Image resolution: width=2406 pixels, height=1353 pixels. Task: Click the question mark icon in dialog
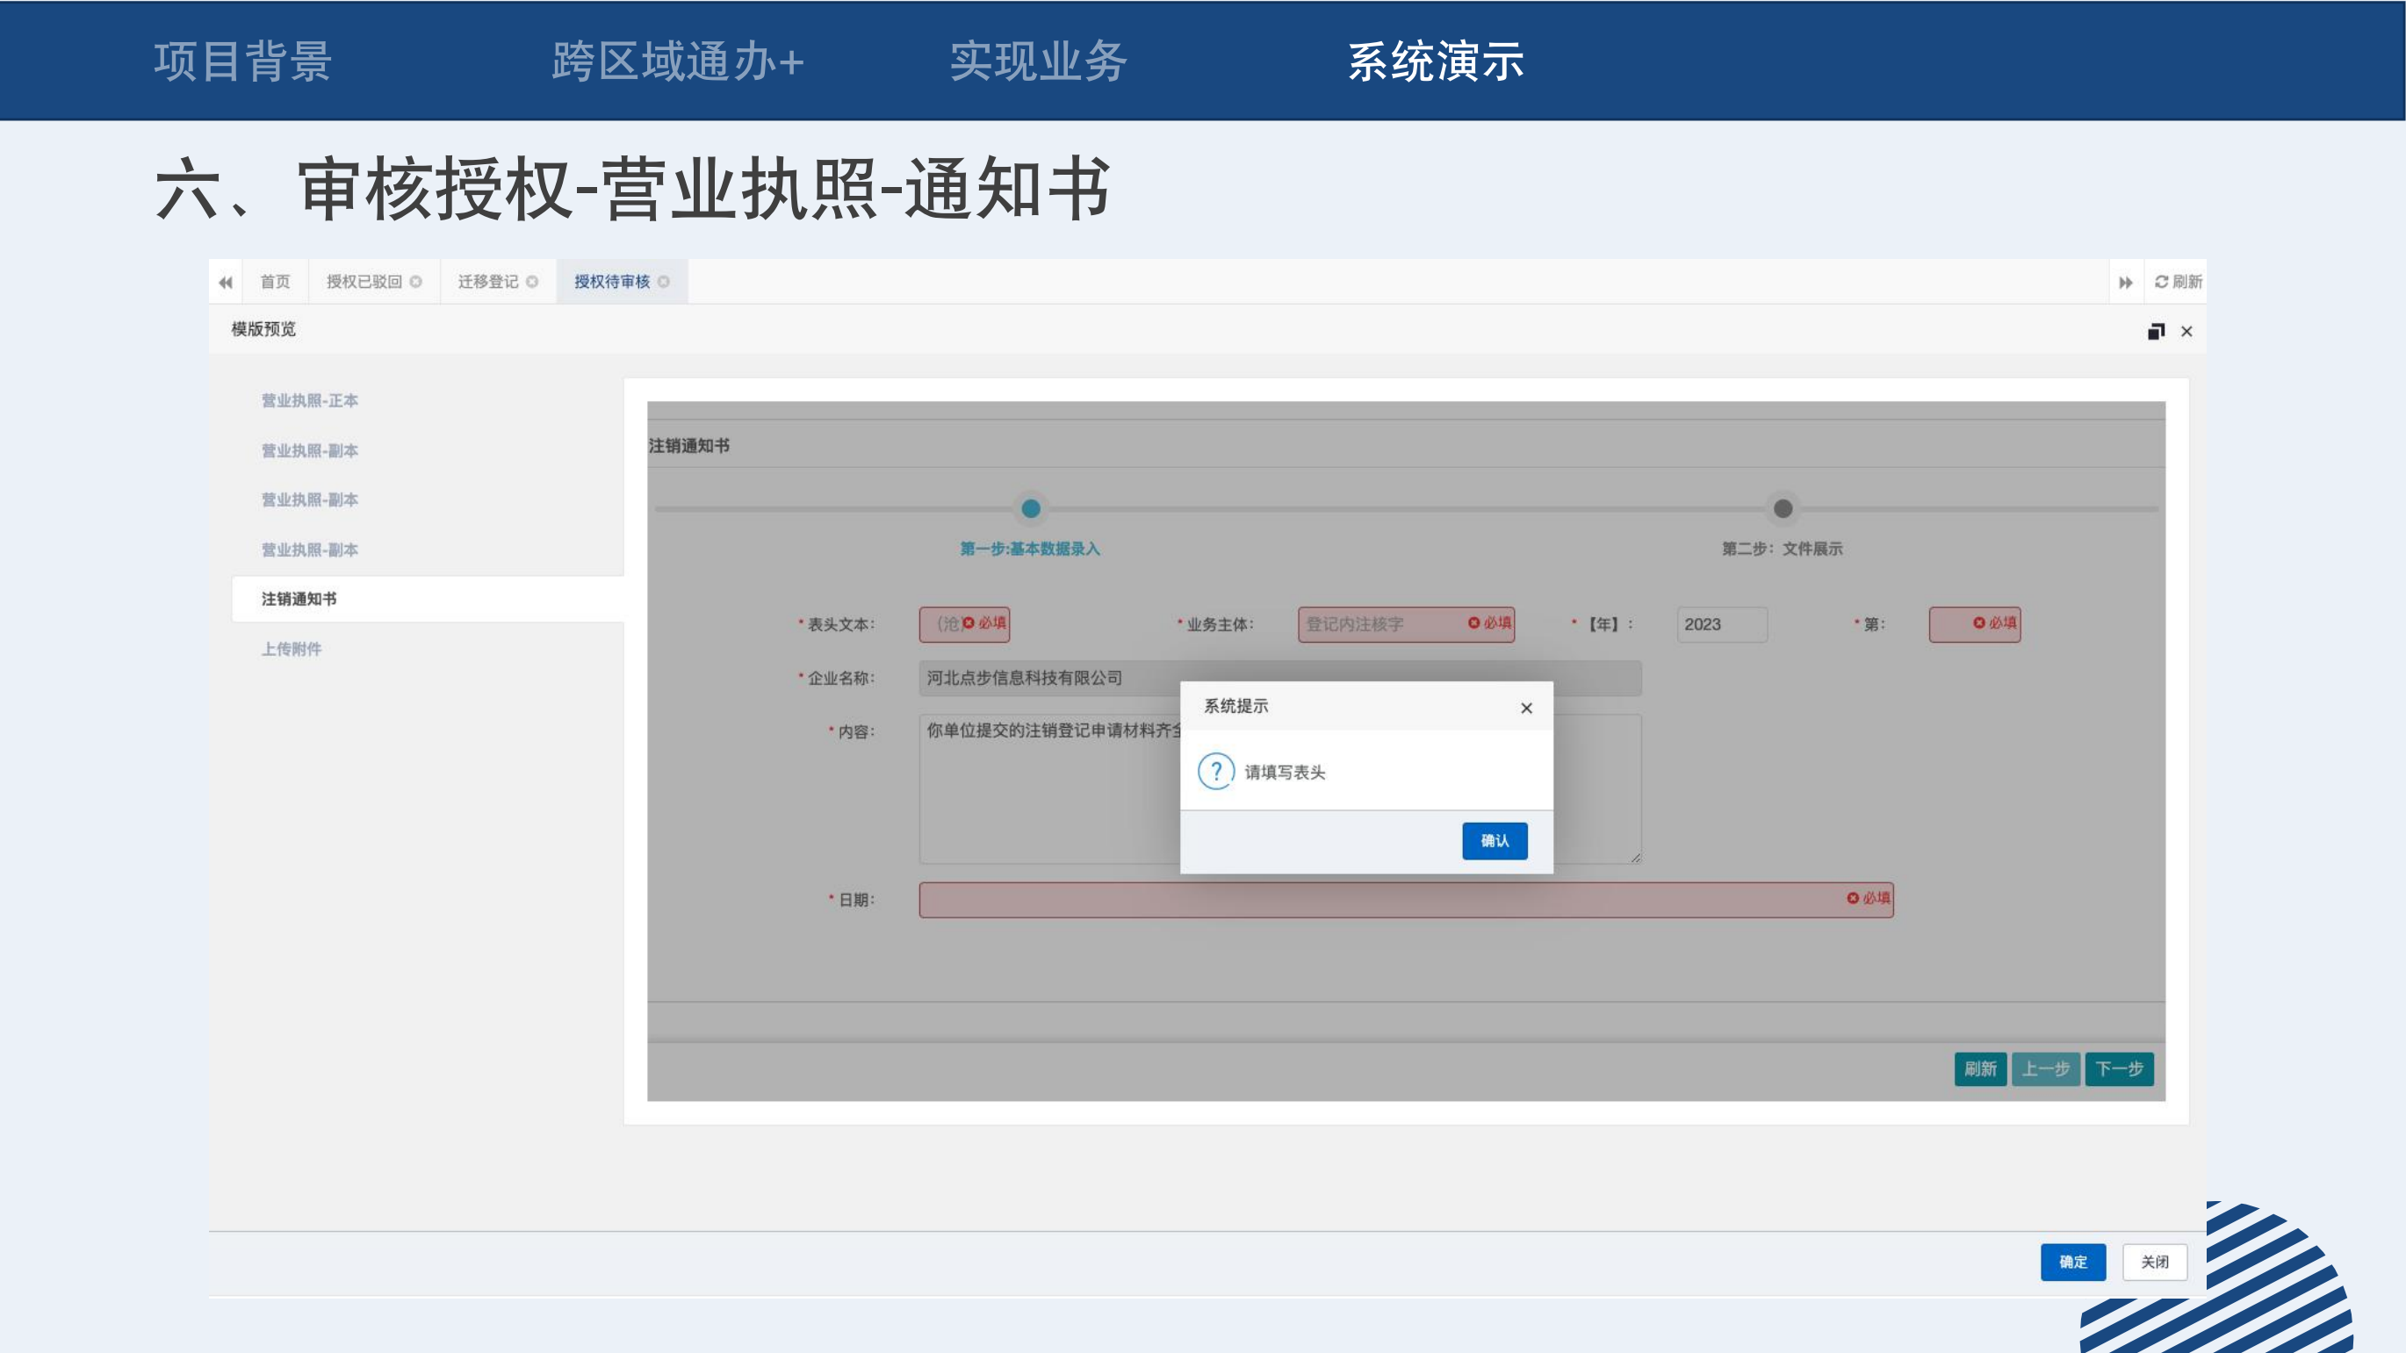point(1216,771)
